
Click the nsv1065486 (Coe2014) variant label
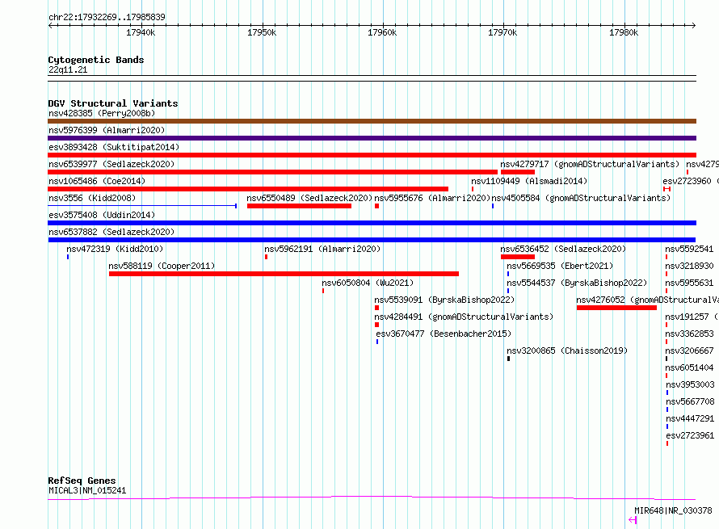(97, 181)
